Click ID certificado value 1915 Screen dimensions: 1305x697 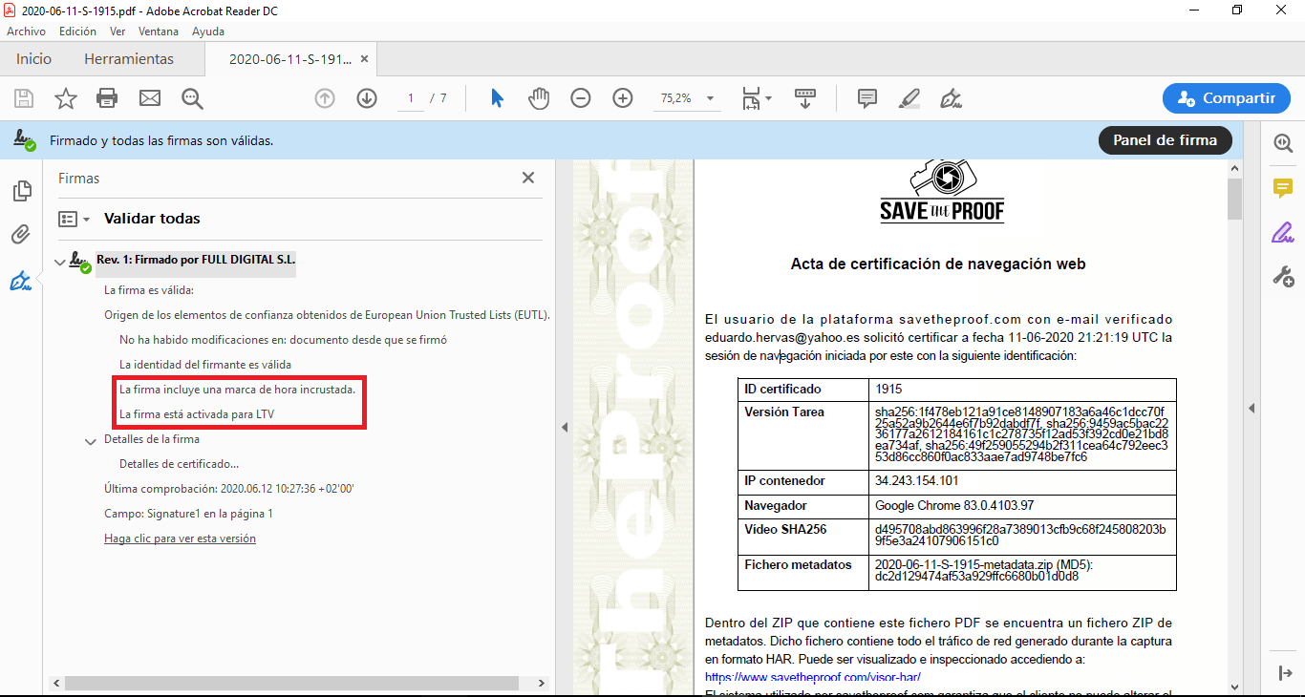point(888,390)
